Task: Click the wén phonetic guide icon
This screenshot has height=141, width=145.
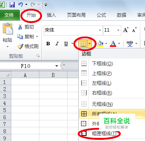Action: click(x=130, y=44)
